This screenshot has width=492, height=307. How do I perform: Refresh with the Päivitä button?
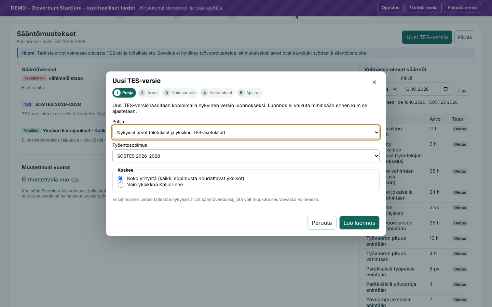pos(465,37)
